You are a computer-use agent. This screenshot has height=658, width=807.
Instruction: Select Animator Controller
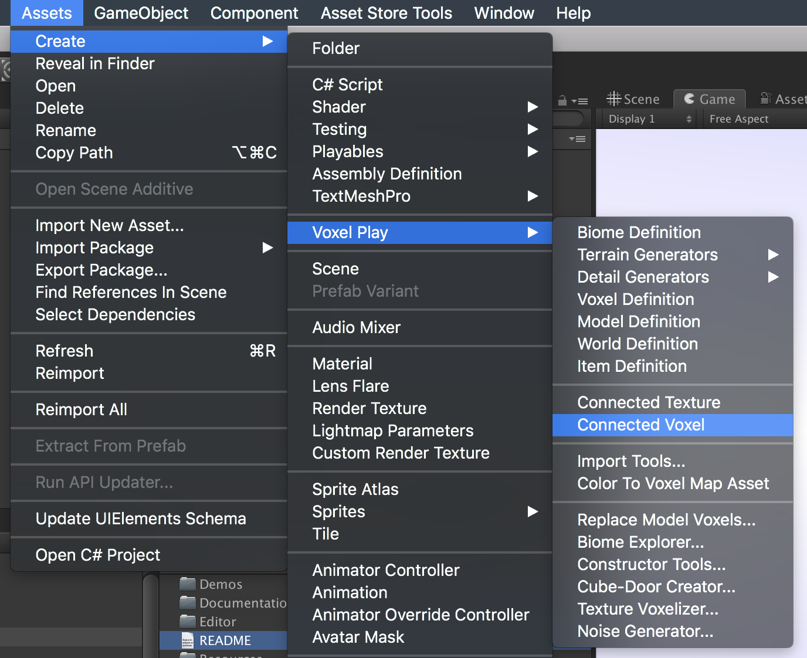coord(420,570)
